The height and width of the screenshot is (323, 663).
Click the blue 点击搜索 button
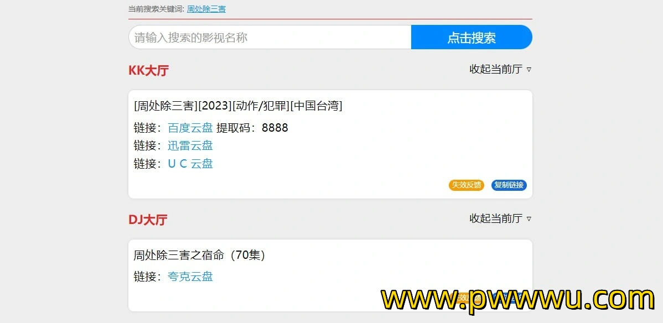pyautogui.click(x=472, y=37)
